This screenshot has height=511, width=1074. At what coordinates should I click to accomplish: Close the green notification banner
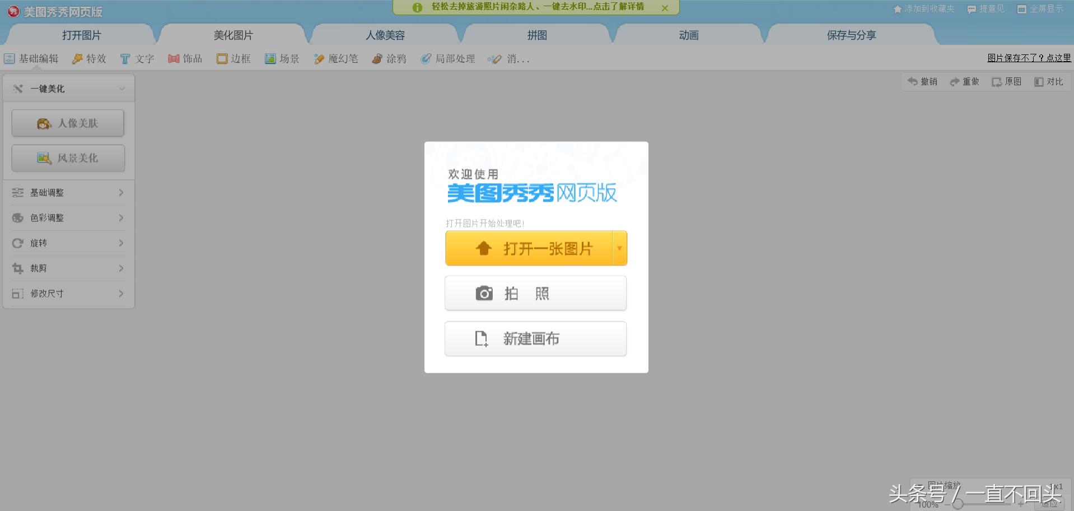665,8
